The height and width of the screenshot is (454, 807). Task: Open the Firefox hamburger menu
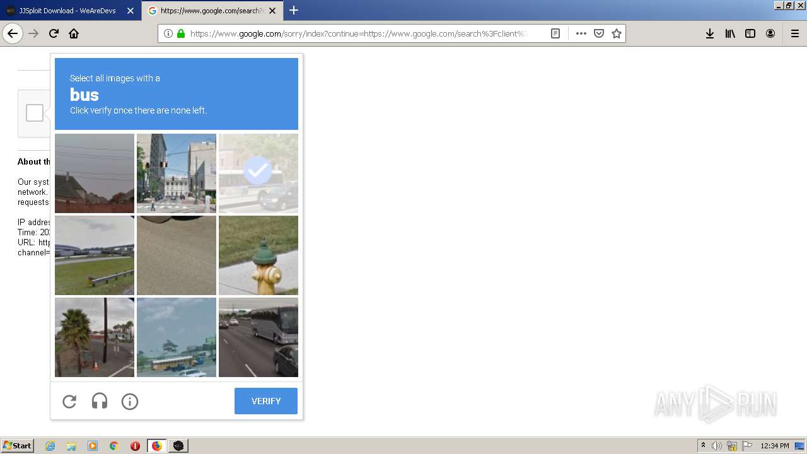click(x=795, y=33)
